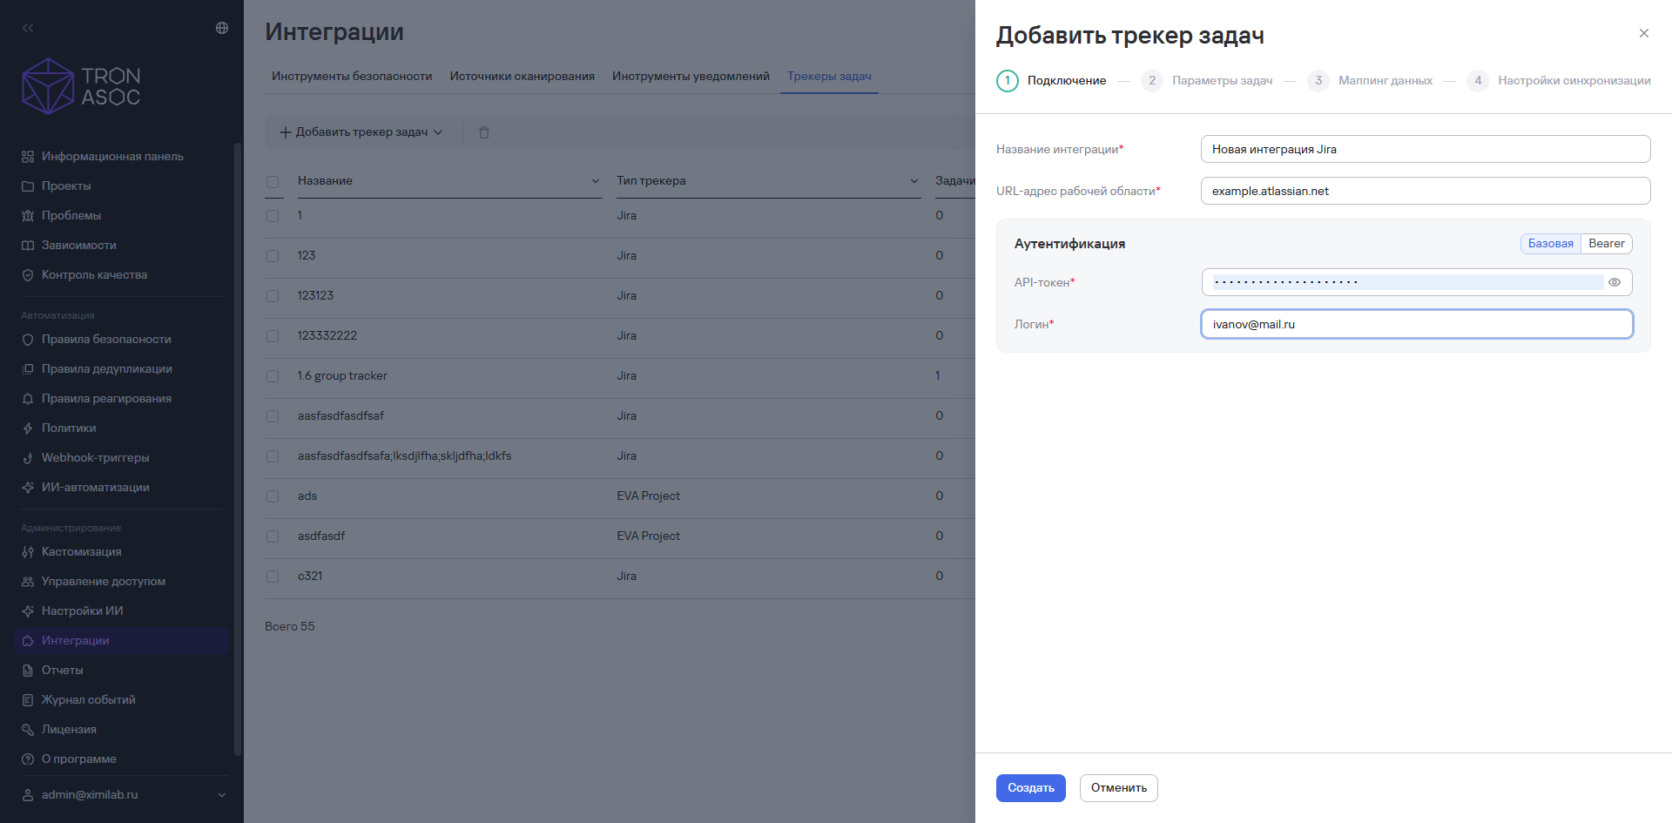Select all rows via header checkbox
This screenshot has height=823, width=1672.
273,182
